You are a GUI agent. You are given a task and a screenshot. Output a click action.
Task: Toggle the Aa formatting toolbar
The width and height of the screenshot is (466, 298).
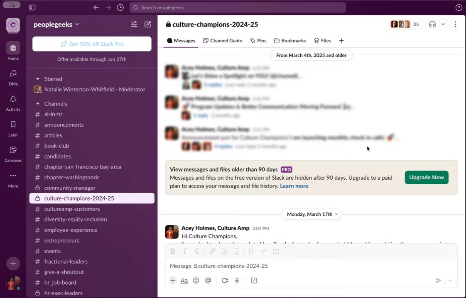point(184,281)
